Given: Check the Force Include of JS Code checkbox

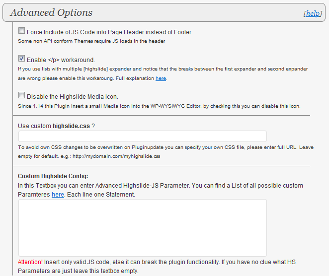Looking at the screenshot, I should (21, 31).
